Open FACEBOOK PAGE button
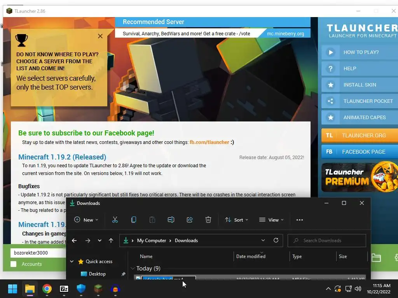Screen dimensions: 398x298 360,152
